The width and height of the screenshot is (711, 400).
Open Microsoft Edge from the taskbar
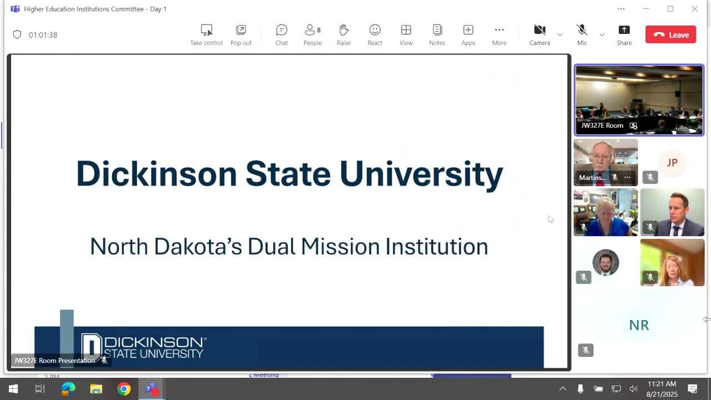tap(68, 389)
